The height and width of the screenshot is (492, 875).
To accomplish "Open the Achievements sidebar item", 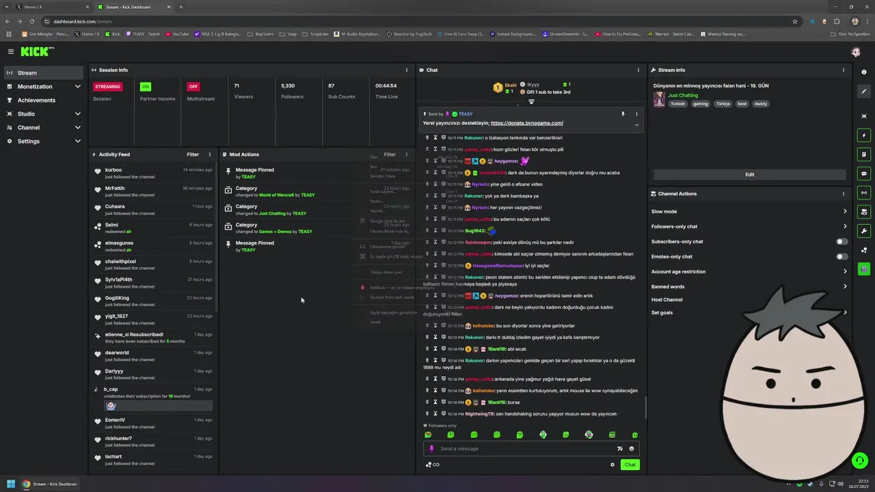I will (44, 100).
